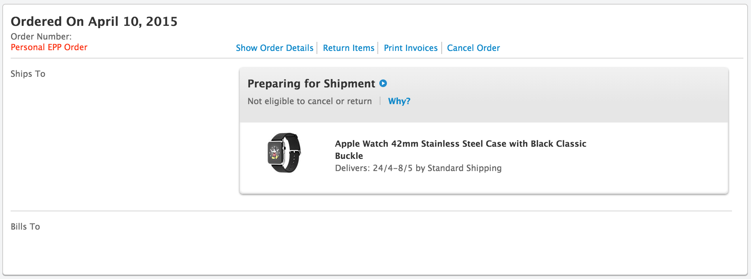Click Cancel Order link
Viewport: 751px width, 279px height.
click(x=473, y=48)
